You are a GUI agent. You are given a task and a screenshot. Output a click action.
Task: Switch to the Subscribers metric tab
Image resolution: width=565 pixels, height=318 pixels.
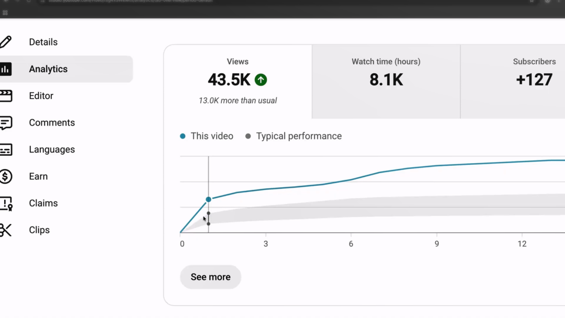[x=513, y=82]
